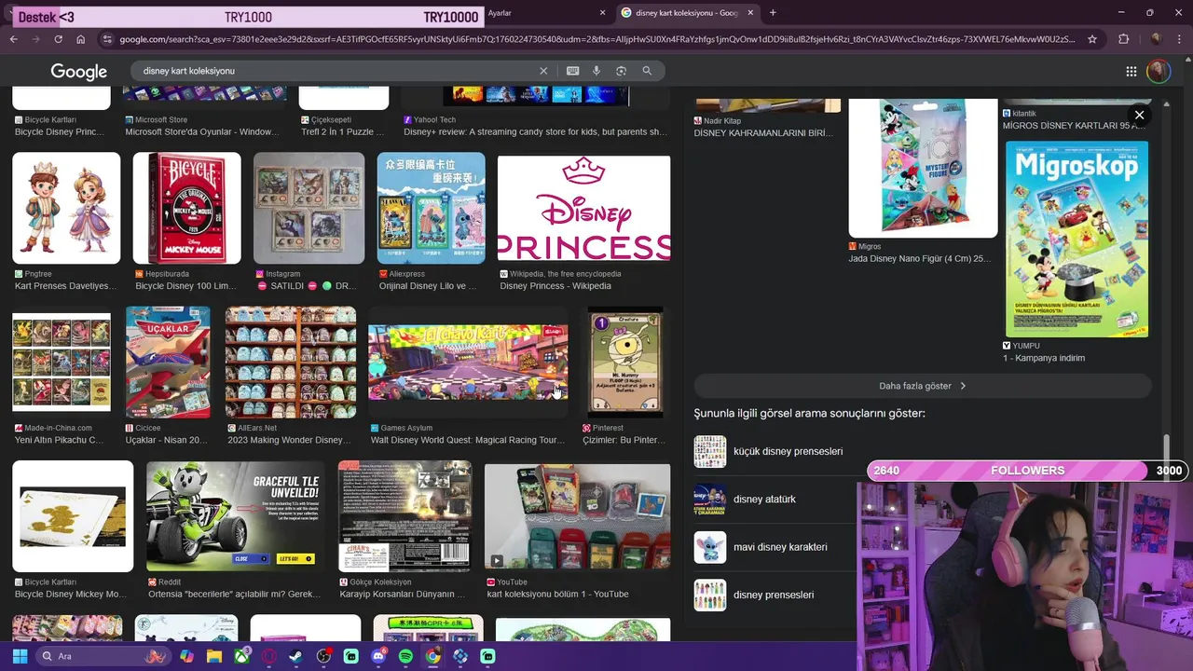Screen dimensions: 1193x671
Task: Click the search query input field
Action: (336, 71)
